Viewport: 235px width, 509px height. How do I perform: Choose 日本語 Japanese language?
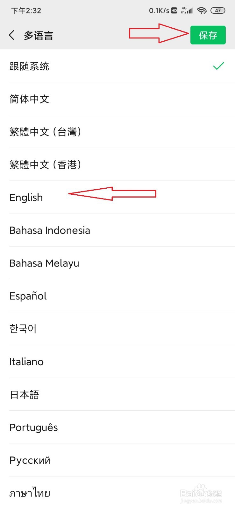tap(25, 394)
